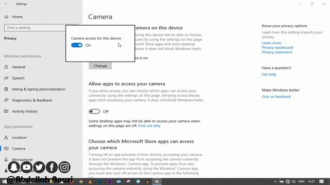Click the battery icon in system tray
330x185 pixels.
tap(282, 181)
